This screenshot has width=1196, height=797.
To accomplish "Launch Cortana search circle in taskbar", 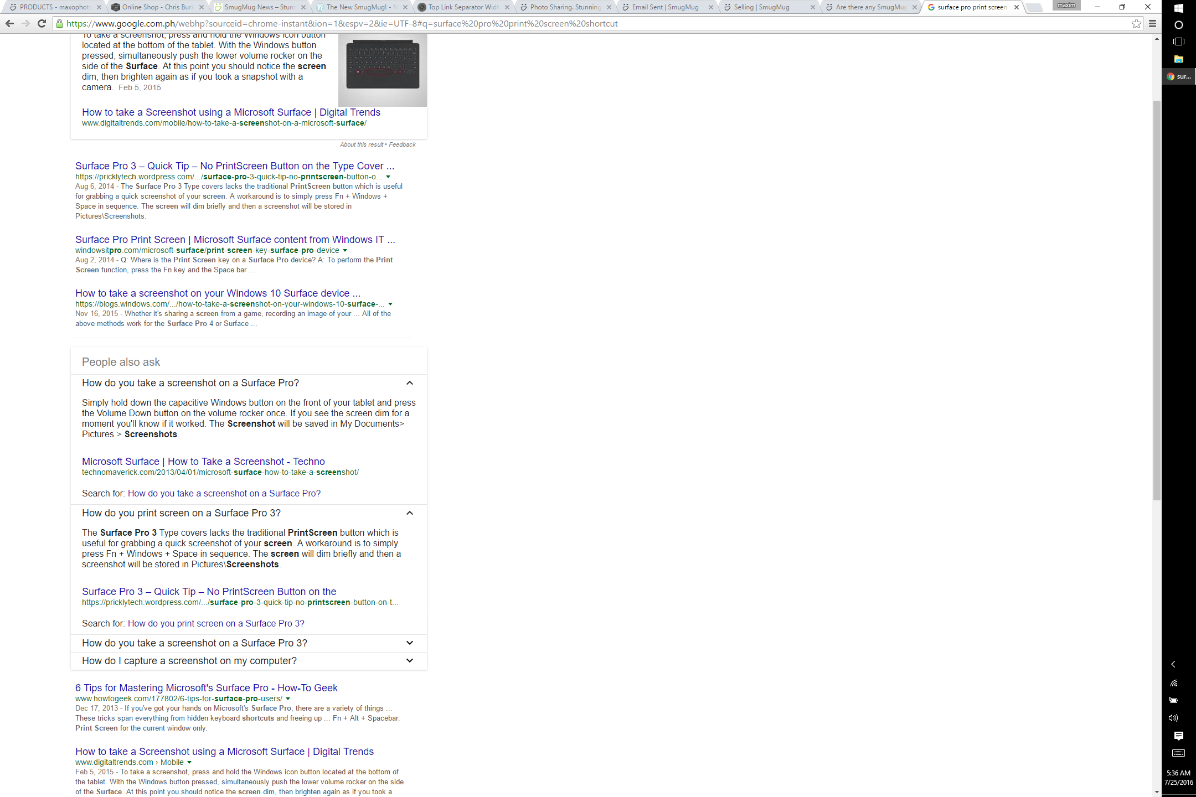I will click(1179, 25).
